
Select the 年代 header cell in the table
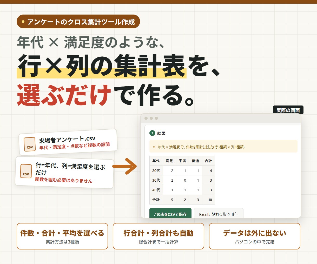coord(156,161)
